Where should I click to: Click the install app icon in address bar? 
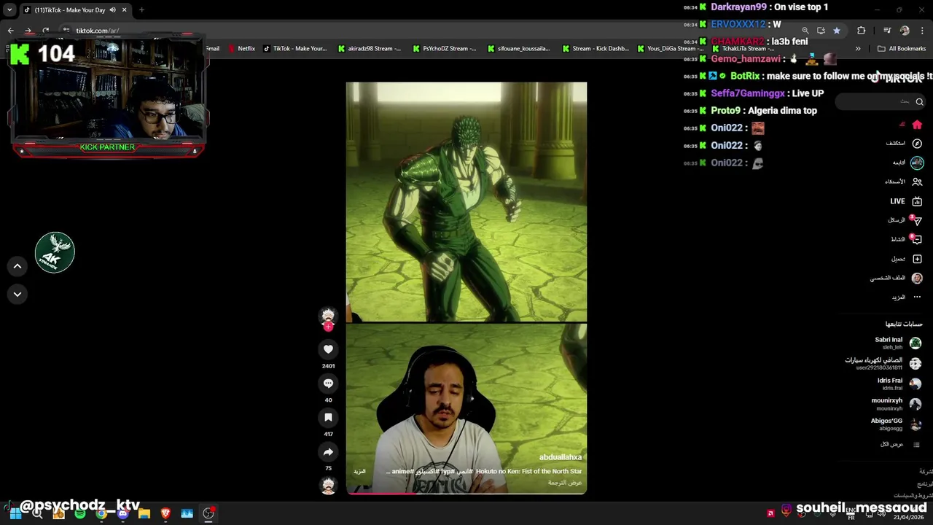821,31
